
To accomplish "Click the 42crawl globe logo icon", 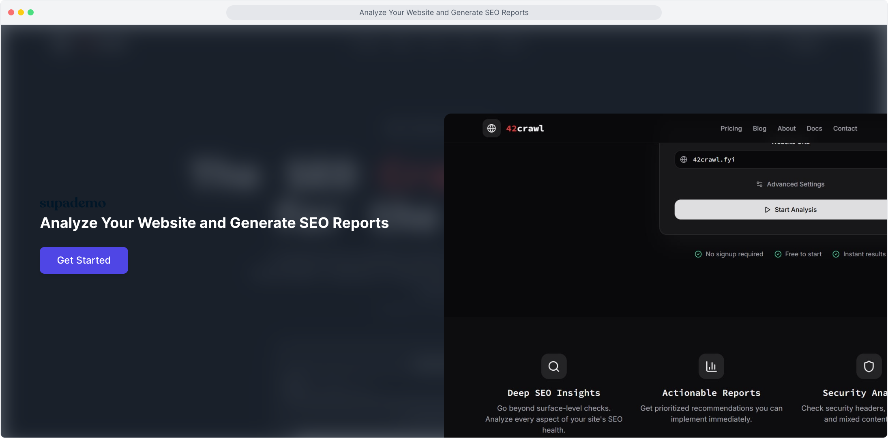I will tap(491, 129).
